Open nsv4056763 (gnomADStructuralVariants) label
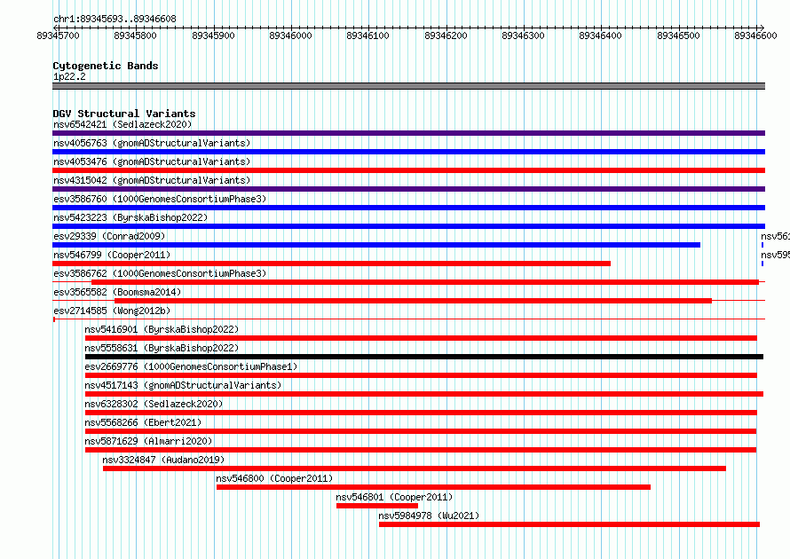Viewport: 790px width, 559px height. click(152, 143)
